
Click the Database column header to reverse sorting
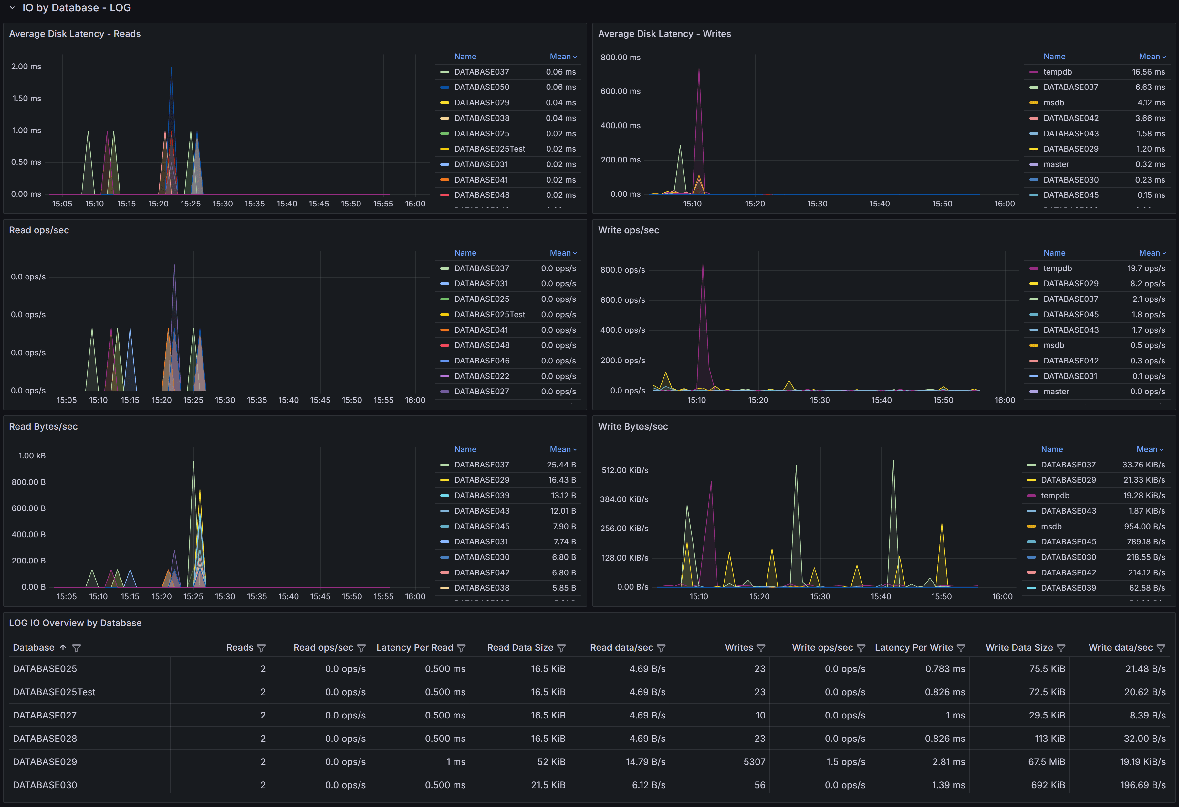tap(34, 647)
